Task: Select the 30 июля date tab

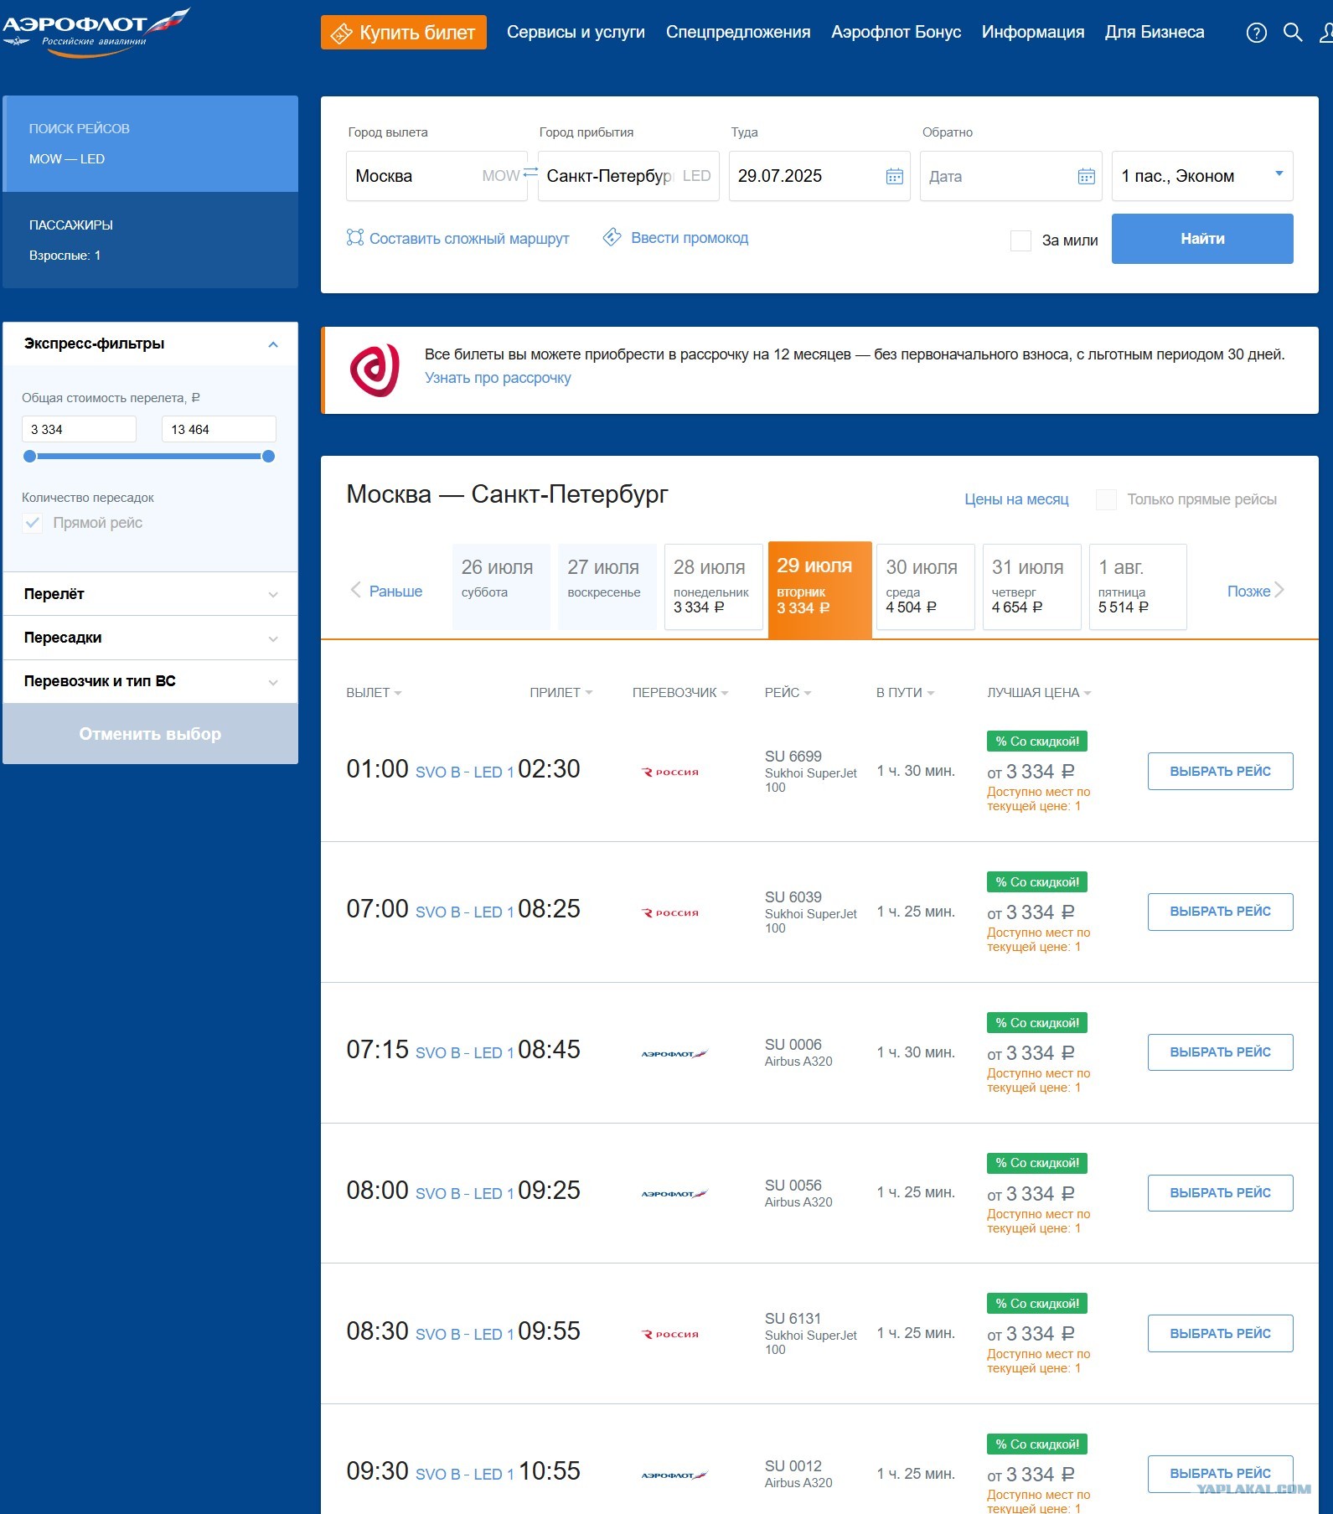Action: pos(922,586)
